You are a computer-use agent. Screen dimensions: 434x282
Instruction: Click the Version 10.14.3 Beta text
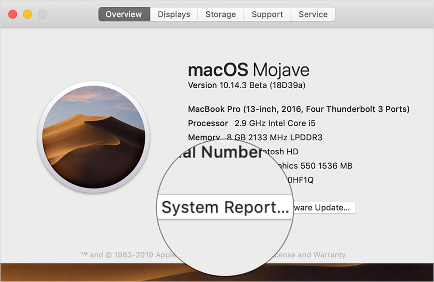pos(246,85)
